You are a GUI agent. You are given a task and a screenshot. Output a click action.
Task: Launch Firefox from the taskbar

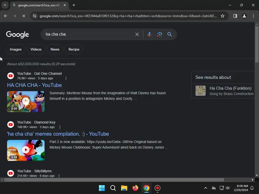135,188
